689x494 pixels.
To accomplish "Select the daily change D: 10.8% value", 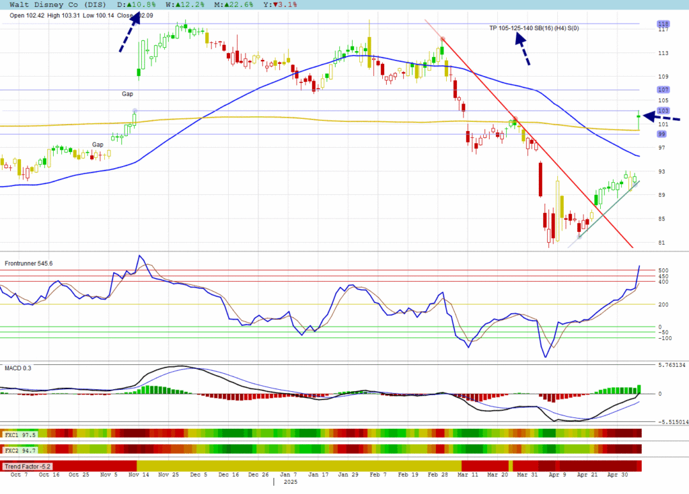I will 136,5.
